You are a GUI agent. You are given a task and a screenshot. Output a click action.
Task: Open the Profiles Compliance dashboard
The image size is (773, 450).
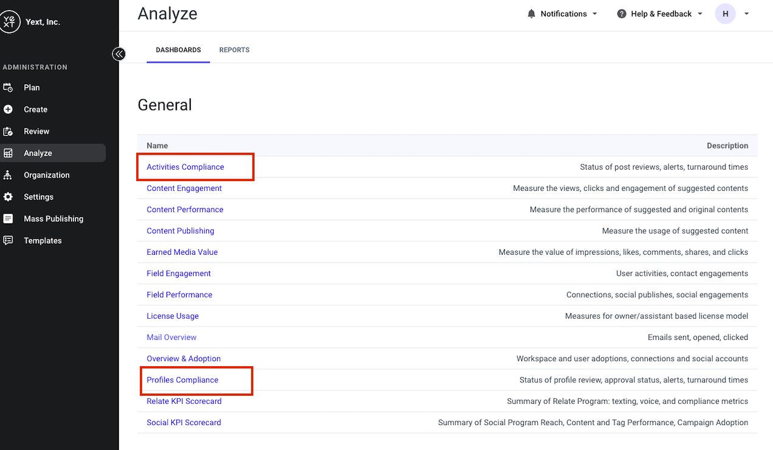pos(182,379)
